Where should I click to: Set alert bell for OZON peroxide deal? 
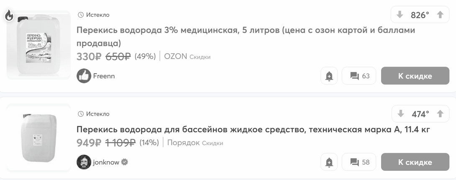point(329,76)
